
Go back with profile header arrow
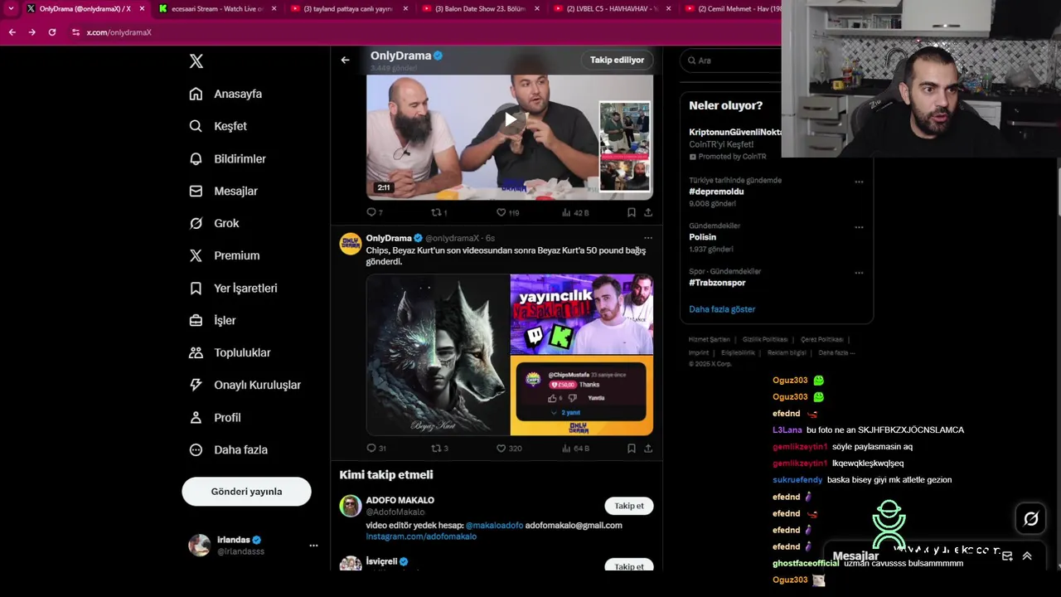345,60
